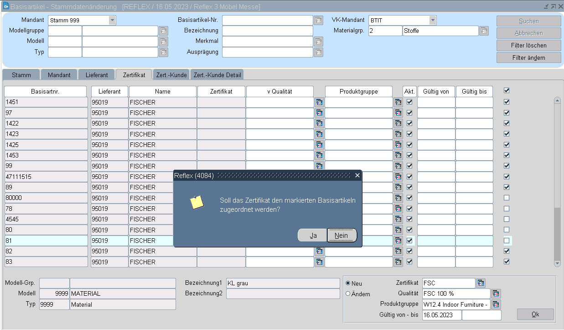Toggle the select-all checkbox in table header
564x330 pixels.
point(506,91)
